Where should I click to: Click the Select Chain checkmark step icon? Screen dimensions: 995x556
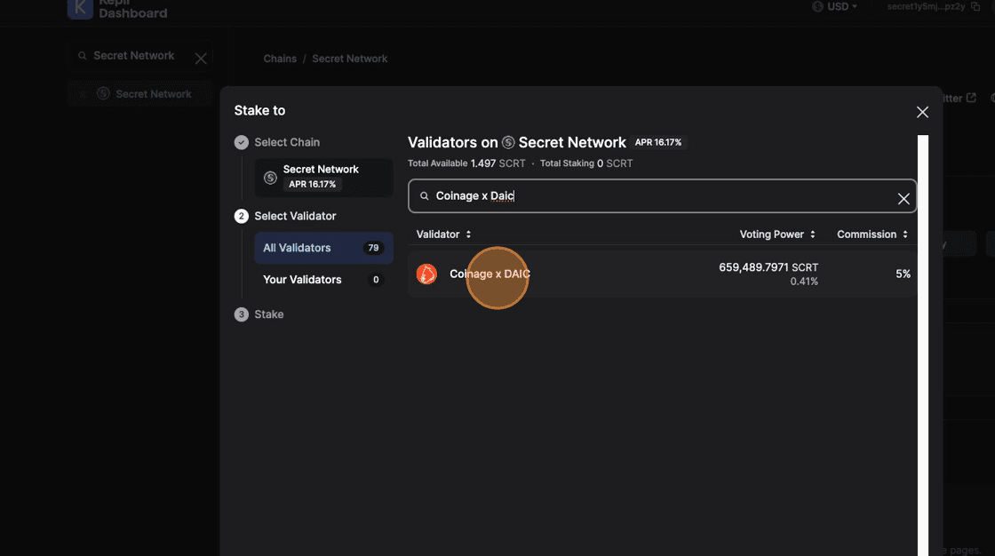point(241,142)
